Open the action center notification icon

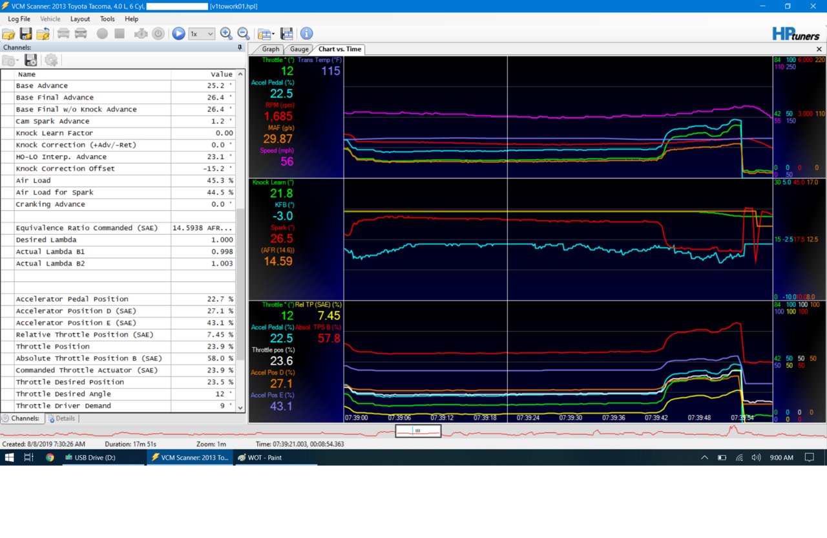[x=809, y=457]
